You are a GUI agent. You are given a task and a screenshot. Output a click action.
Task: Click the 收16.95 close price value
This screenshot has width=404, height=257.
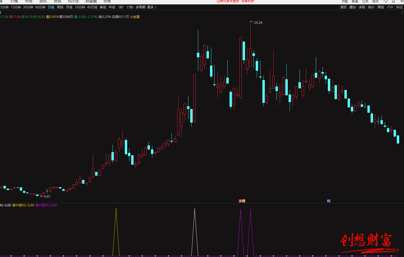[39, 17]
